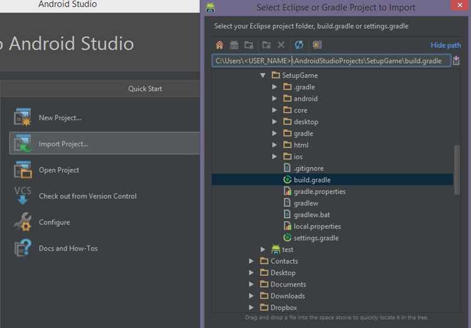471x328 pixels.
Task: Expand the html folder
Action: pos(274,145)
